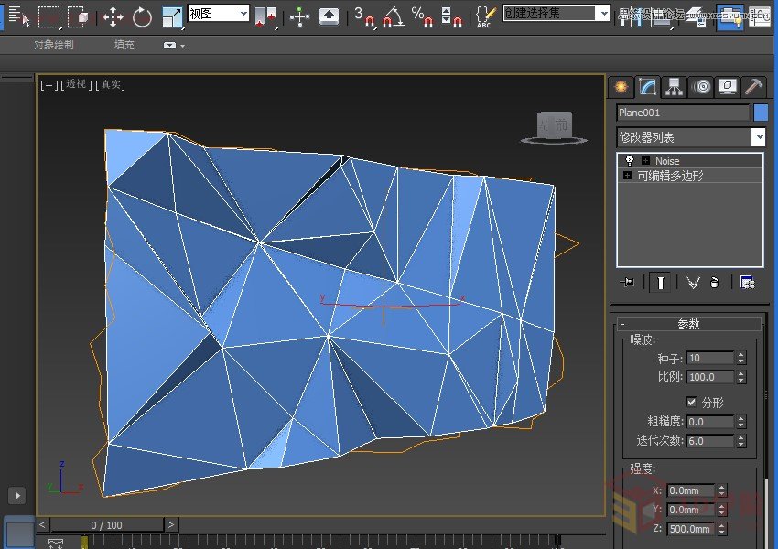Expand the Noise modifier plus sign
The image size is (778, 549).
point(647,161)
